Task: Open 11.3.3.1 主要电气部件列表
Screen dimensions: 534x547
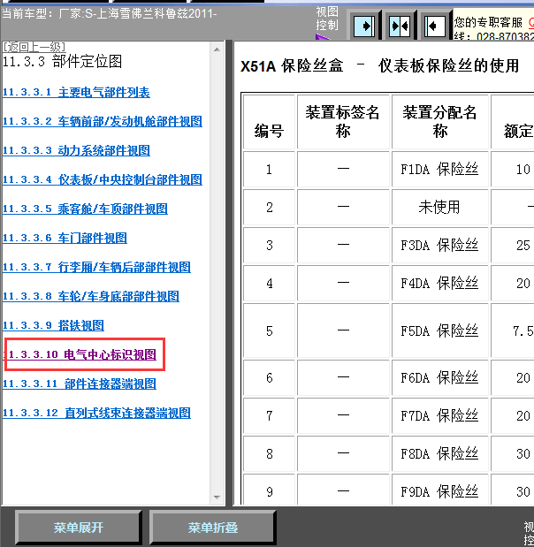Action: pos(76,93)
